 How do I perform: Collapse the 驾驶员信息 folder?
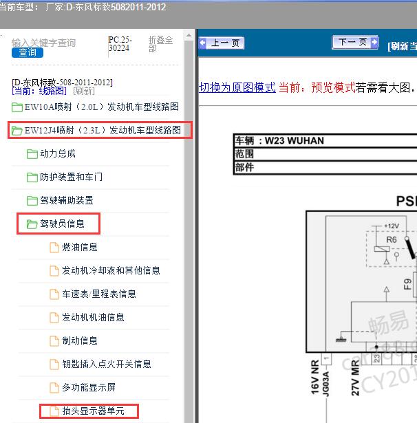[x=56, y=224]
